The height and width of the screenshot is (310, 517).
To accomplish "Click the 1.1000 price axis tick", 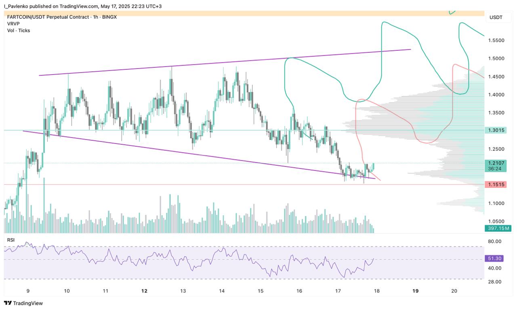I will pos(496,203).
